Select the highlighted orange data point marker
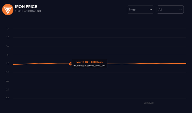This screenshot has width=192, height=113. (x=70, y=64)
